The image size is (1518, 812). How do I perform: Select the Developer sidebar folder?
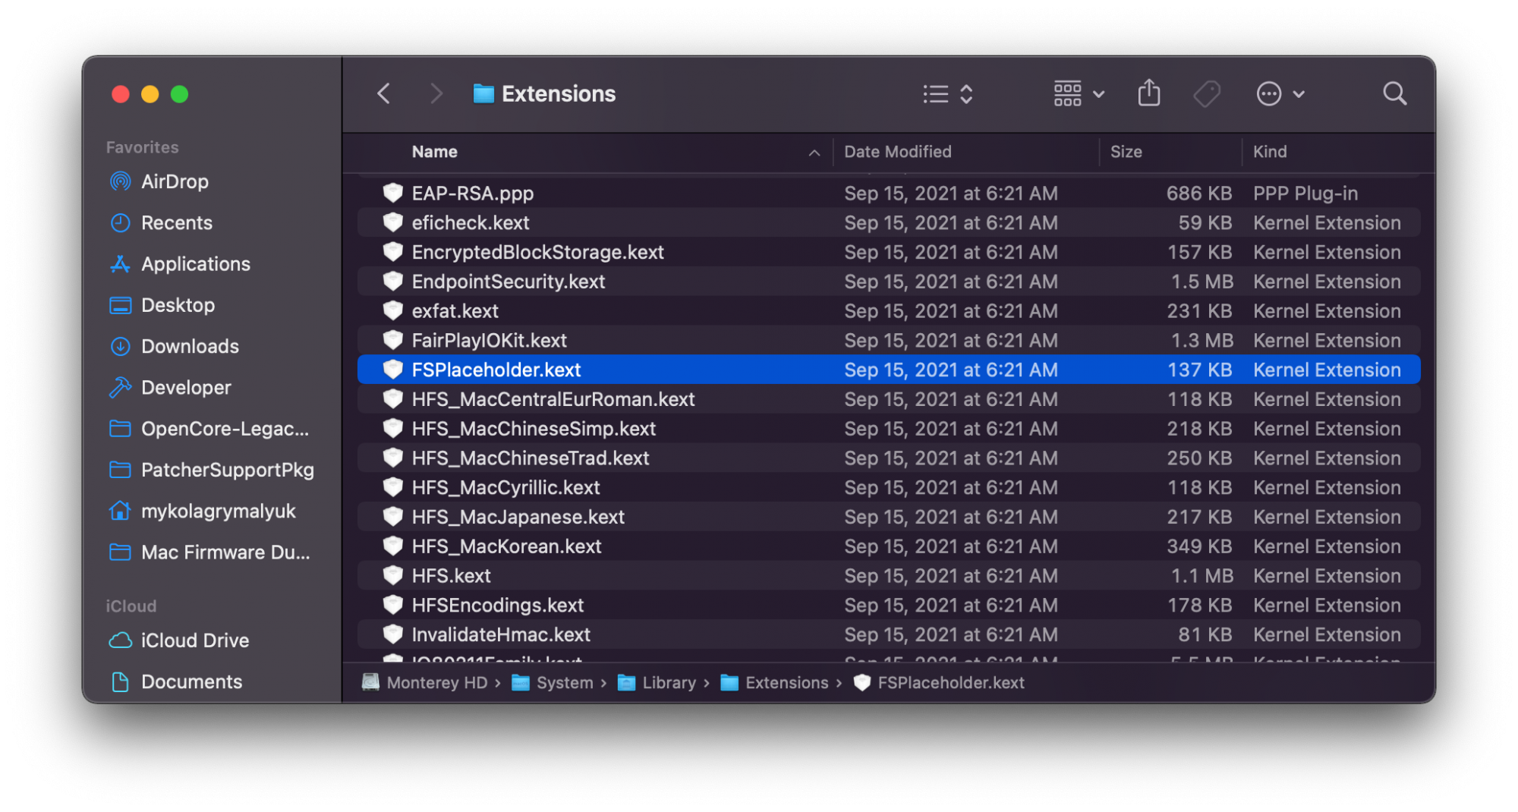click(185, 388)
